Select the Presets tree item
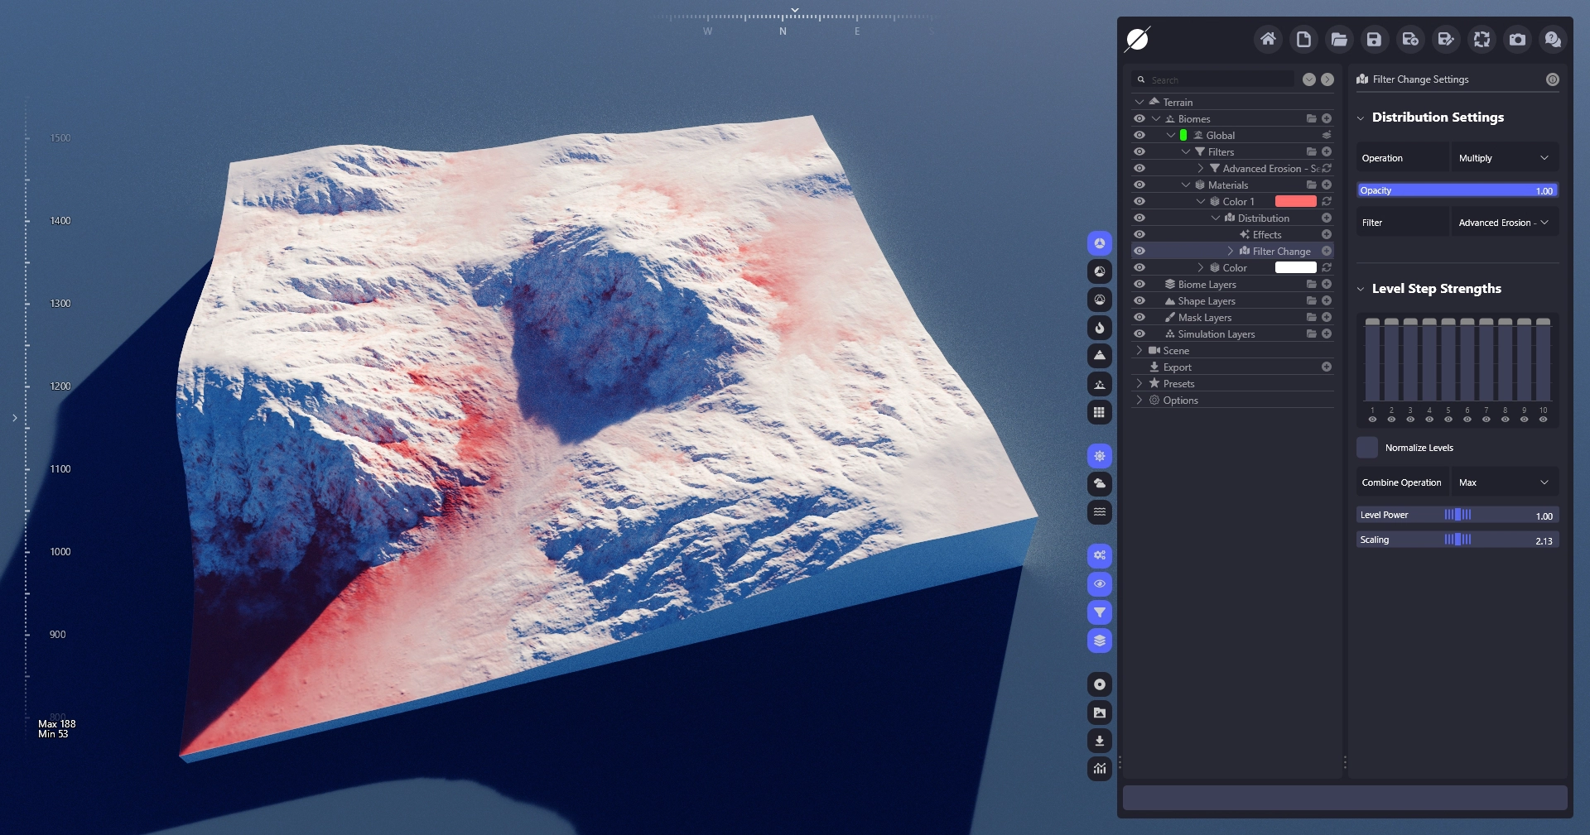 [1178, 383]
